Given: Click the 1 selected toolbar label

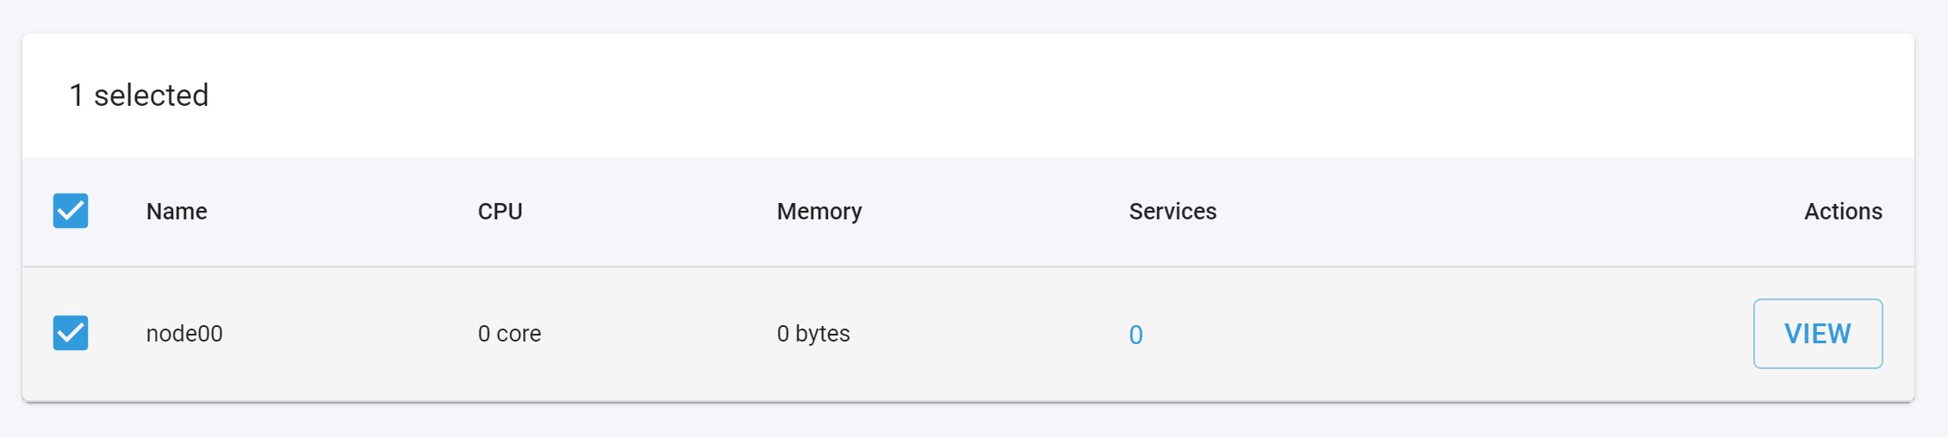Looking at the screenshot, I should point(139,95).
